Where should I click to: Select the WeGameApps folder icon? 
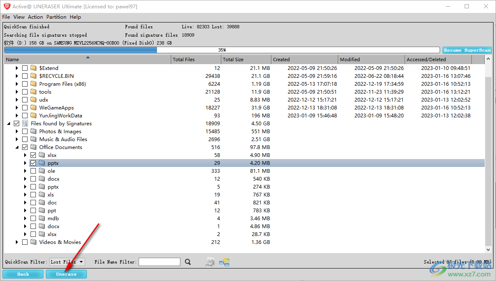click(33, 107)
